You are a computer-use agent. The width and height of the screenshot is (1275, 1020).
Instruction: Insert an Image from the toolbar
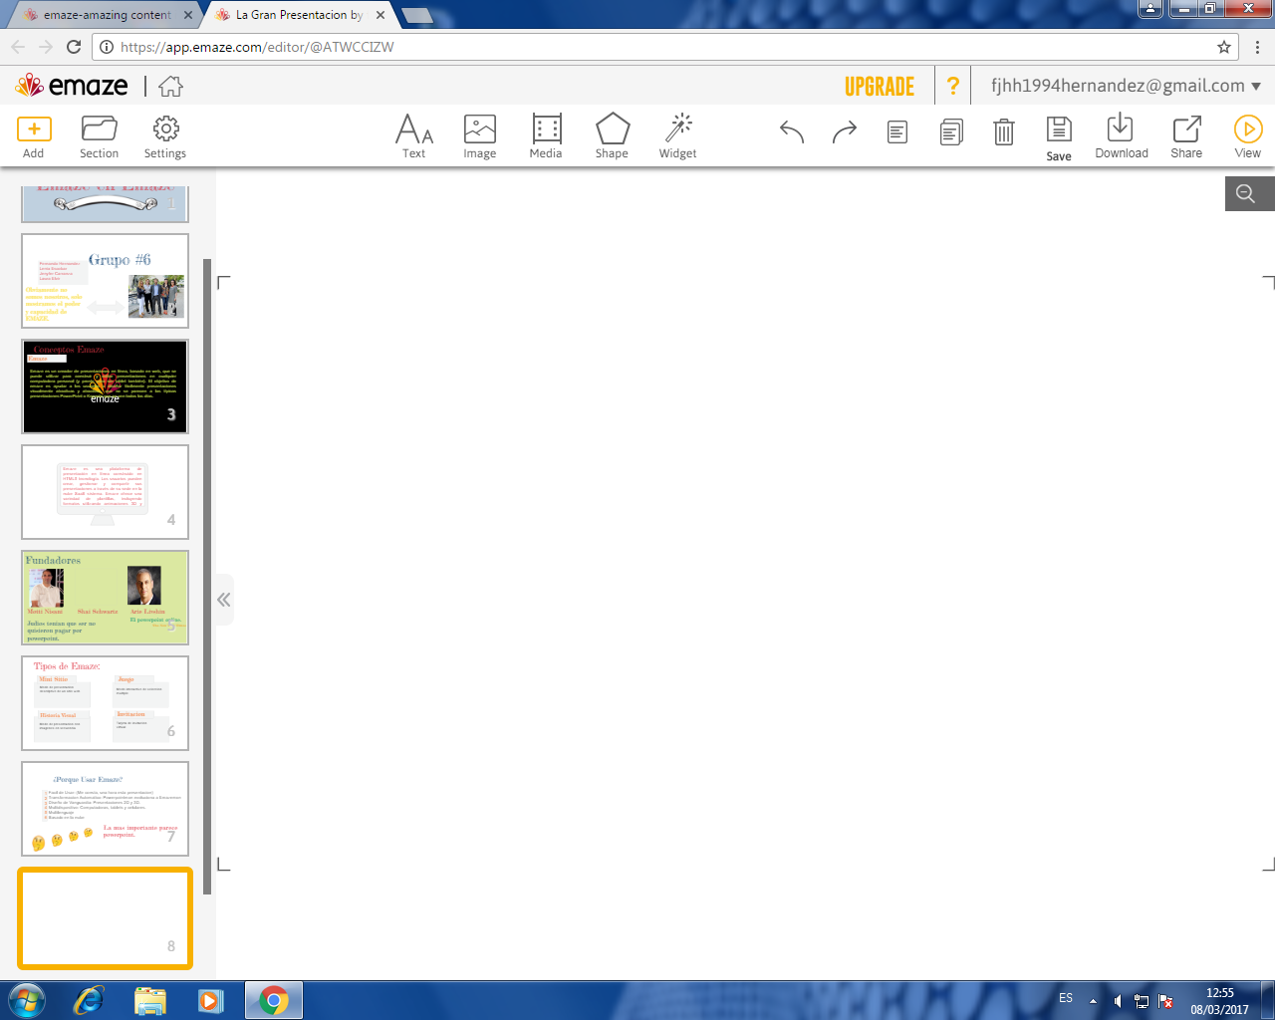coord(480,136)
